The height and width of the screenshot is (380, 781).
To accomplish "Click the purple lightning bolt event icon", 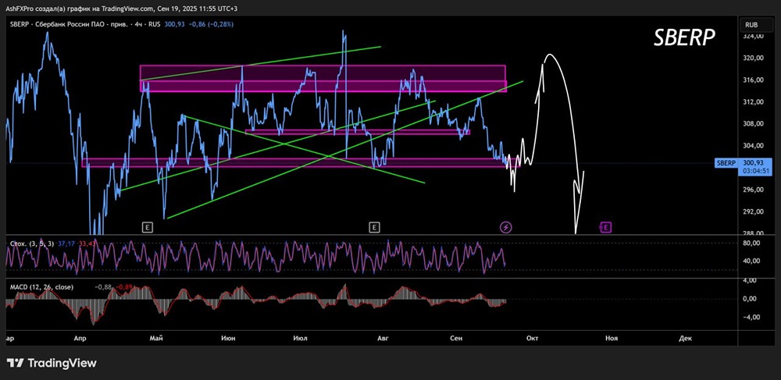I will pyautogui.click(x=506, y=227).
